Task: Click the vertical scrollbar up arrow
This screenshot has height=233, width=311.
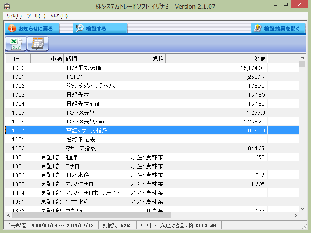Action: click(302, 57)
